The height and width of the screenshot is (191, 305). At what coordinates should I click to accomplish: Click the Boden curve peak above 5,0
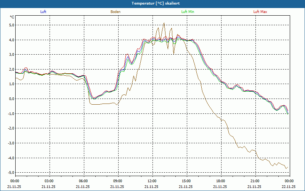(164, 23)
